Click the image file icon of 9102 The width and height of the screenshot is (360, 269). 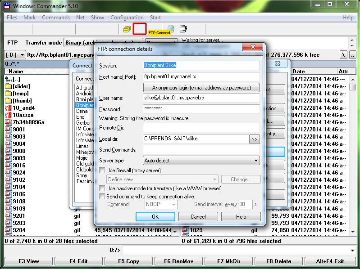[x=8, y=179]
